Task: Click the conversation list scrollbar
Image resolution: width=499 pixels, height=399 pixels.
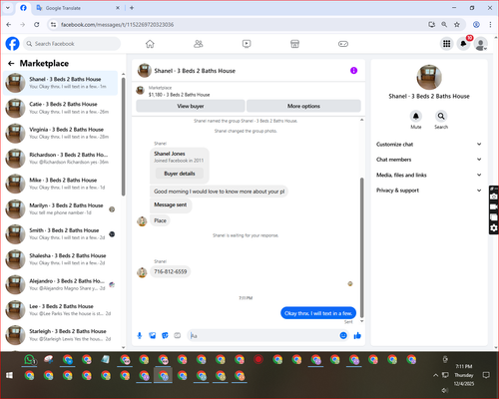Action: (123, 137)
